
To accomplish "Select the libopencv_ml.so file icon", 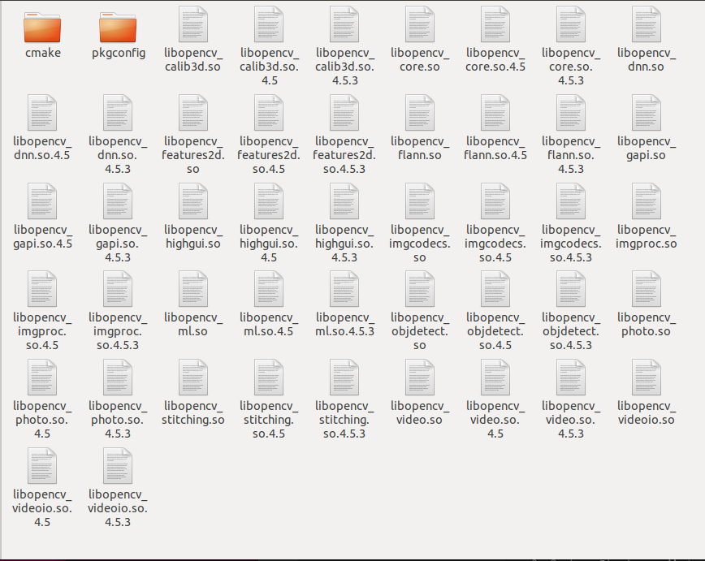I will click(193, 289).
